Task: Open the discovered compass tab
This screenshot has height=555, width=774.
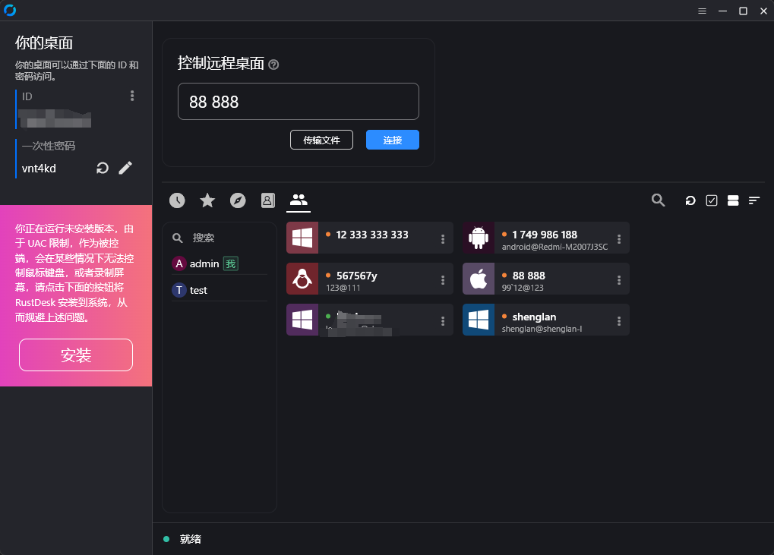Action: pyautogui.click(x=238, y=200)
